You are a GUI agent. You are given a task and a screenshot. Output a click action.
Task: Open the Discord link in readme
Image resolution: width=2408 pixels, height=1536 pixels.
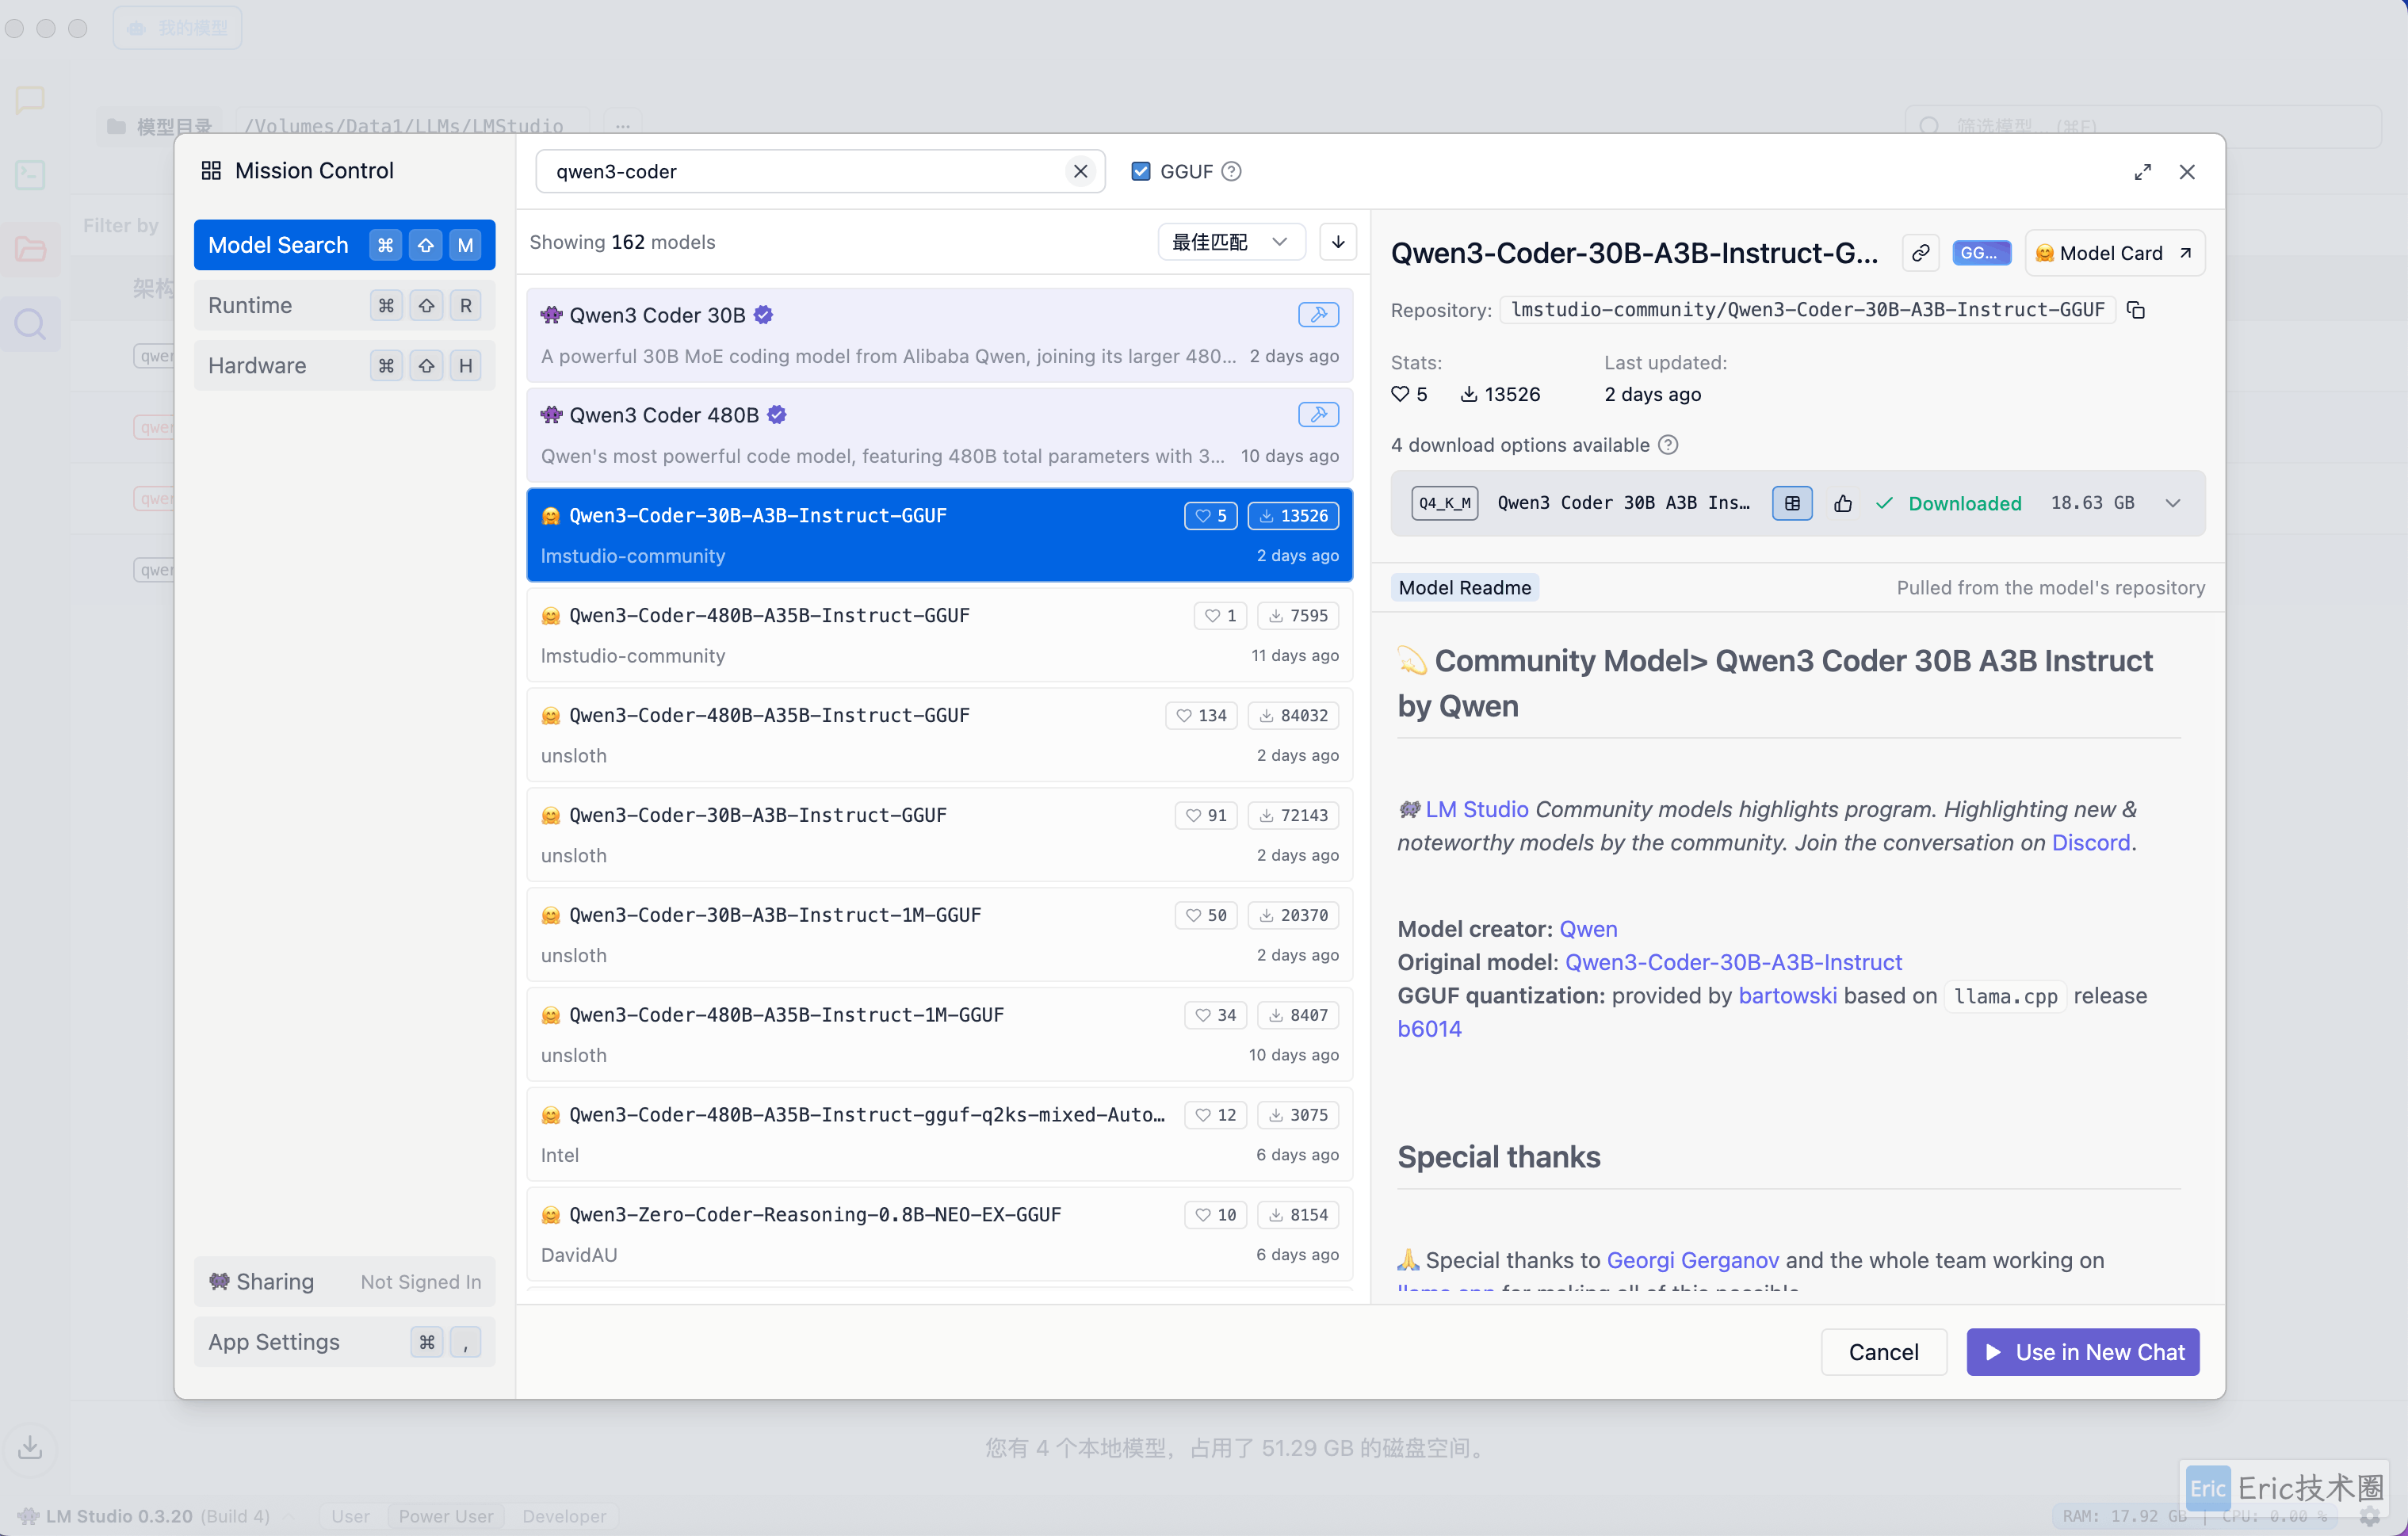tap(2090, 843)
